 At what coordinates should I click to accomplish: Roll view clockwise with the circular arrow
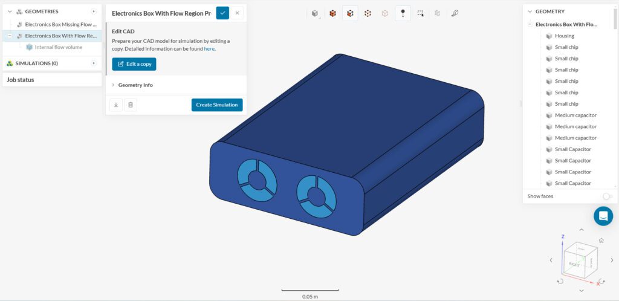(601, 281)
